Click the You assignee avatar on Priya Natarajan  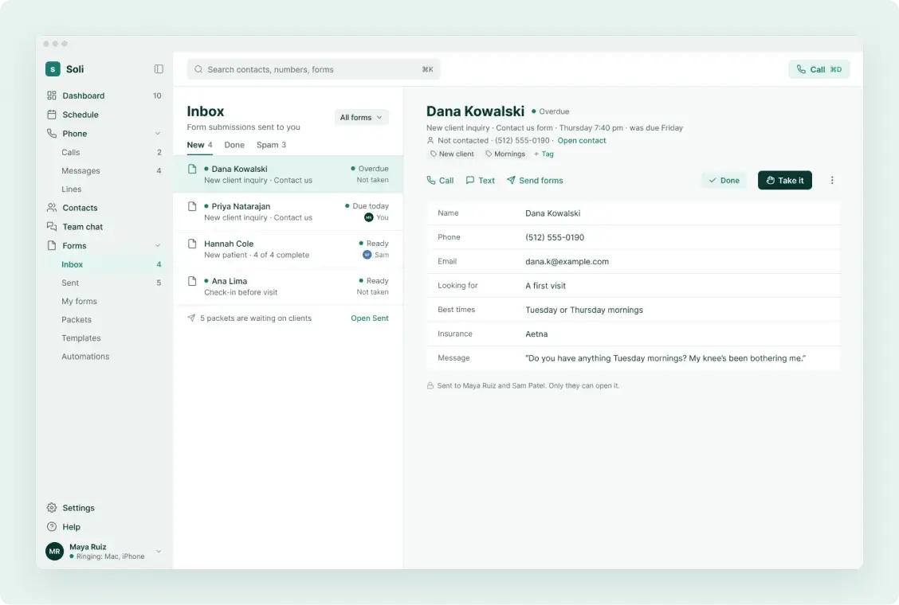369,217
